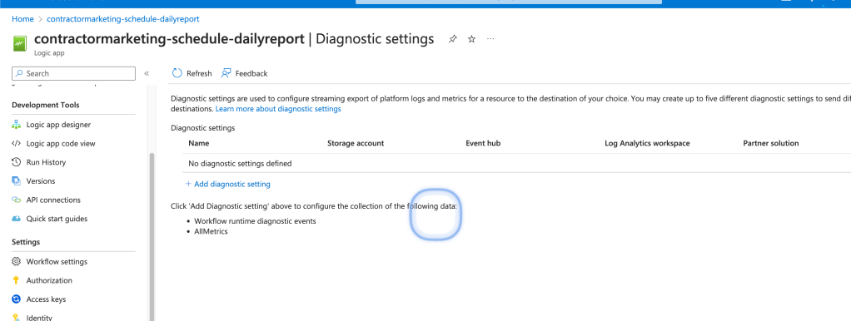Favorite the logic app with the star
Viewport: 851px width, 321px height.
pos(471,39)
